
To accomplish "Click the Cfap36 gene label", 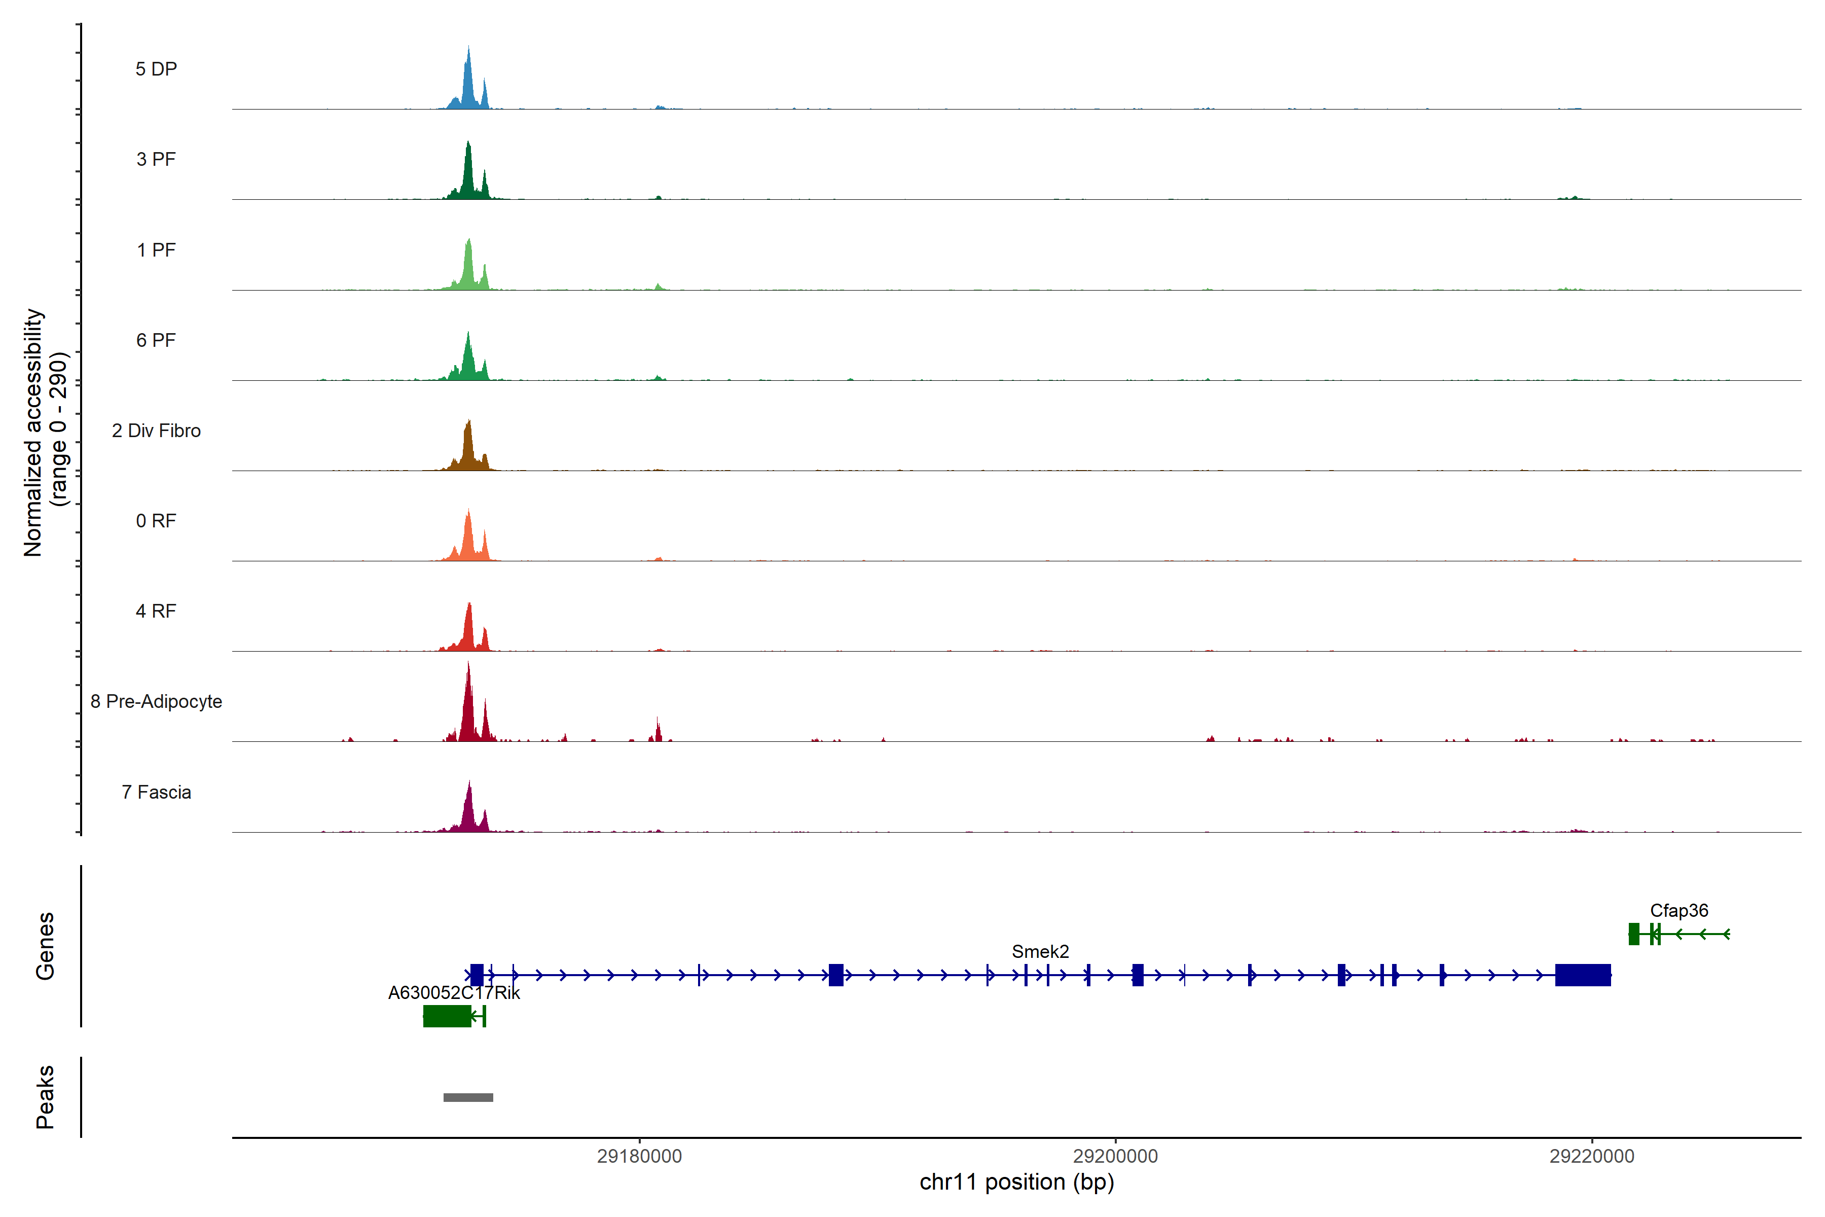I will coord(1678,910).
